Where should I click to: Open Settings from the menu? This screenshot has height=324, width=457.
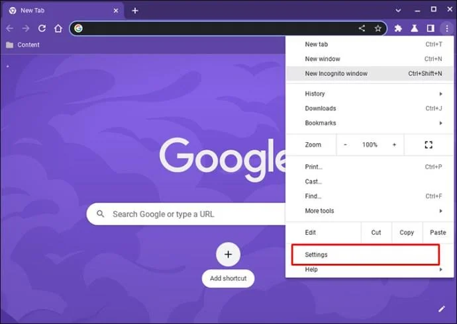(x=366, y=255)
